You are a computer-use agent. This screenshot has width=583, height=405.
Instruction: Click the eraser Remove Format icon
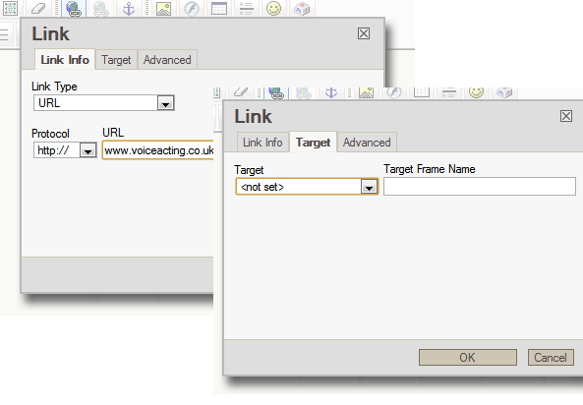pos(38,8)
